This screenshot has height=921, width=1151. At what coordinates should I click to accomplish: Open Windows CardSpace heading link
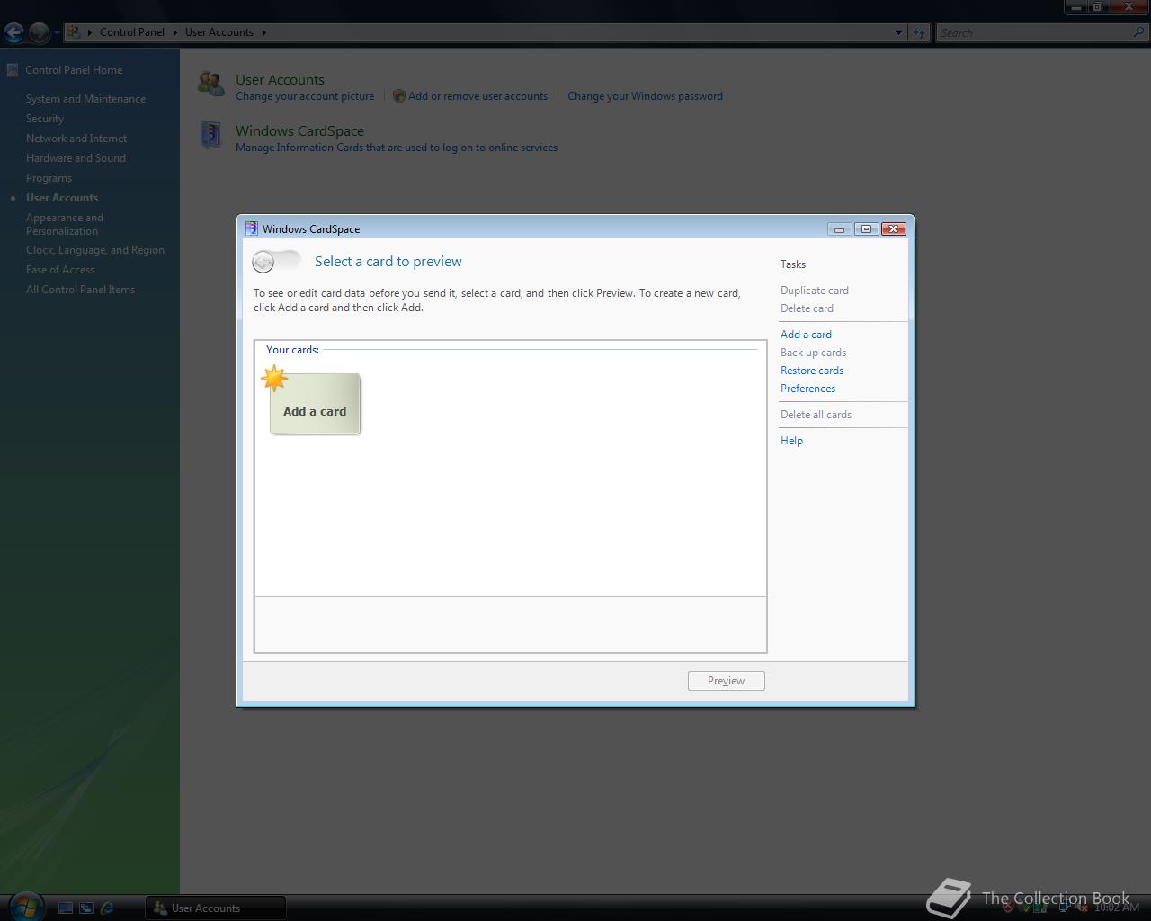299,130
